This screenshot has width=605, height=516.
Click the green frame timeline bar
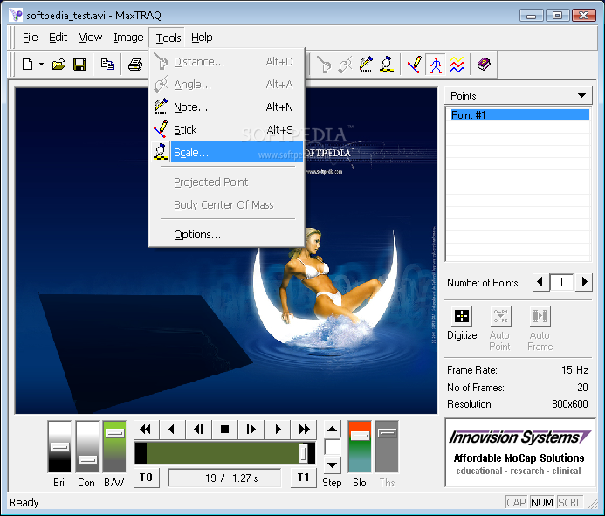click(x=224, y=453)
